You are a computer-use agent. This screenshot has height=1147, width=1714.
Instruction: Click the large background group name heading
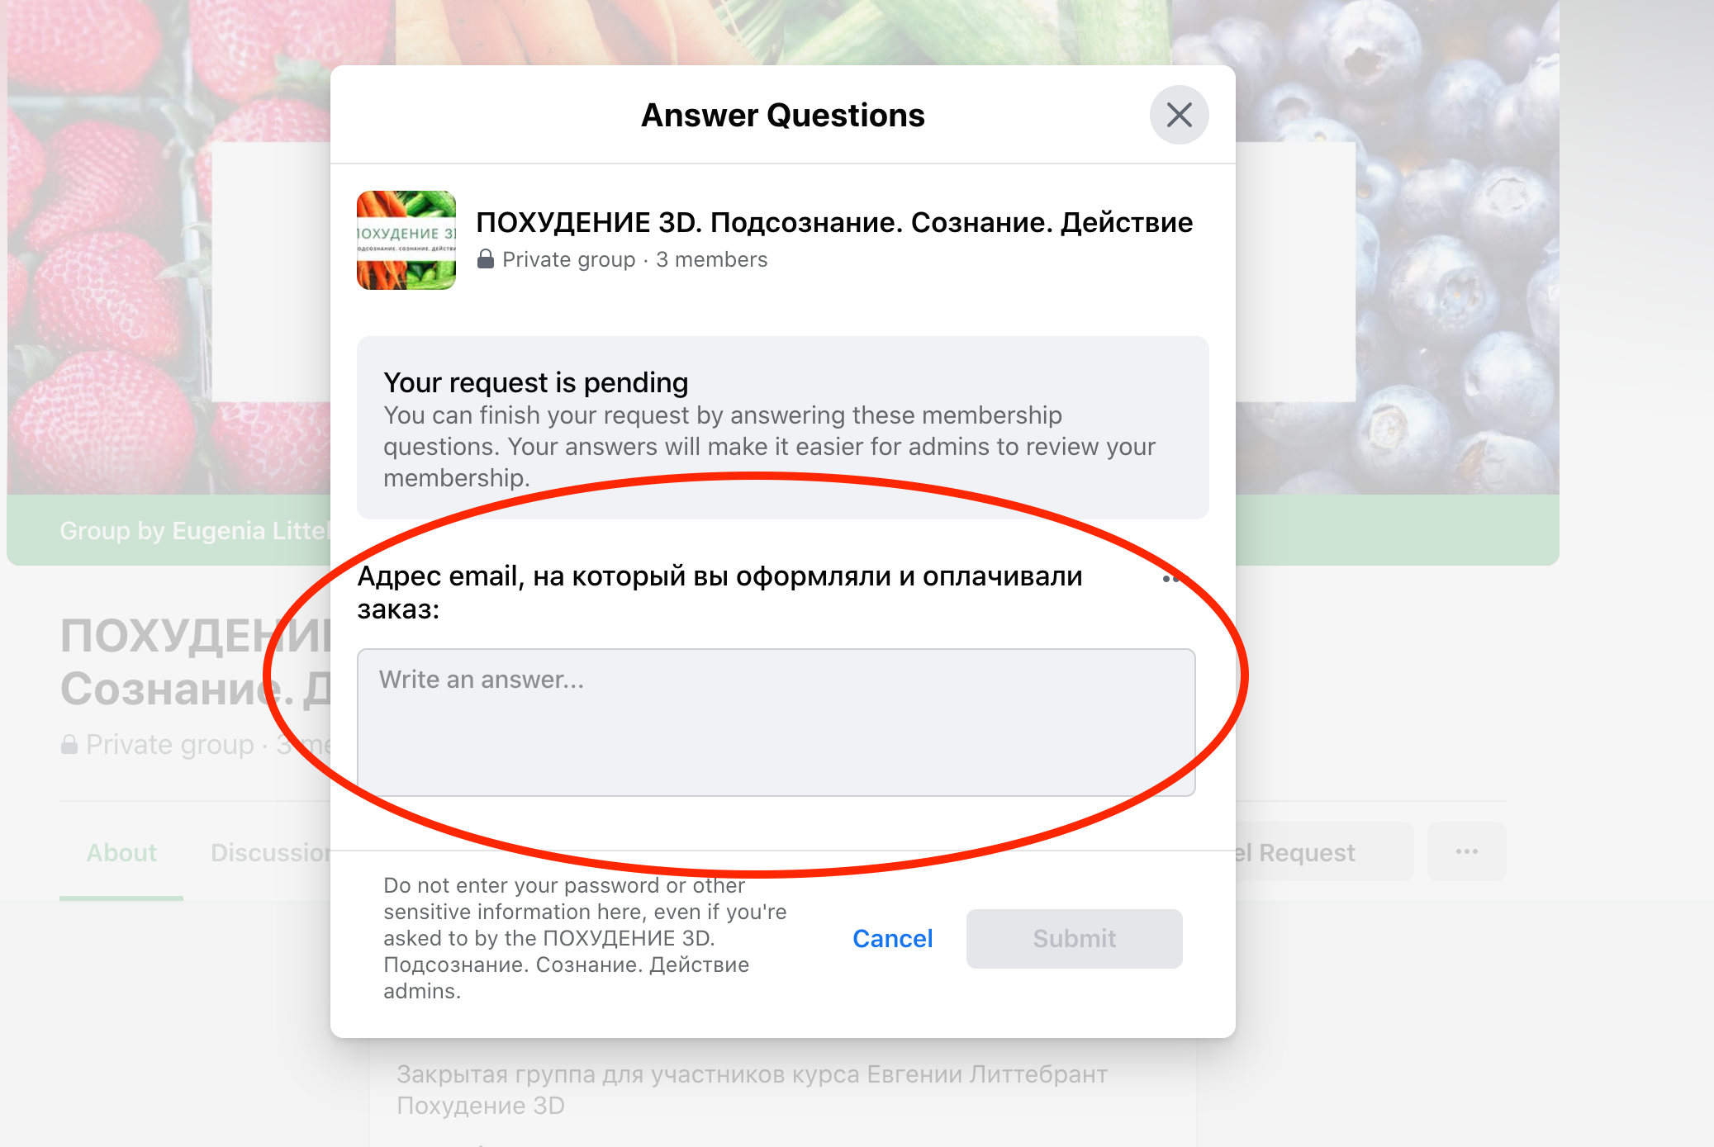[195, 661]
